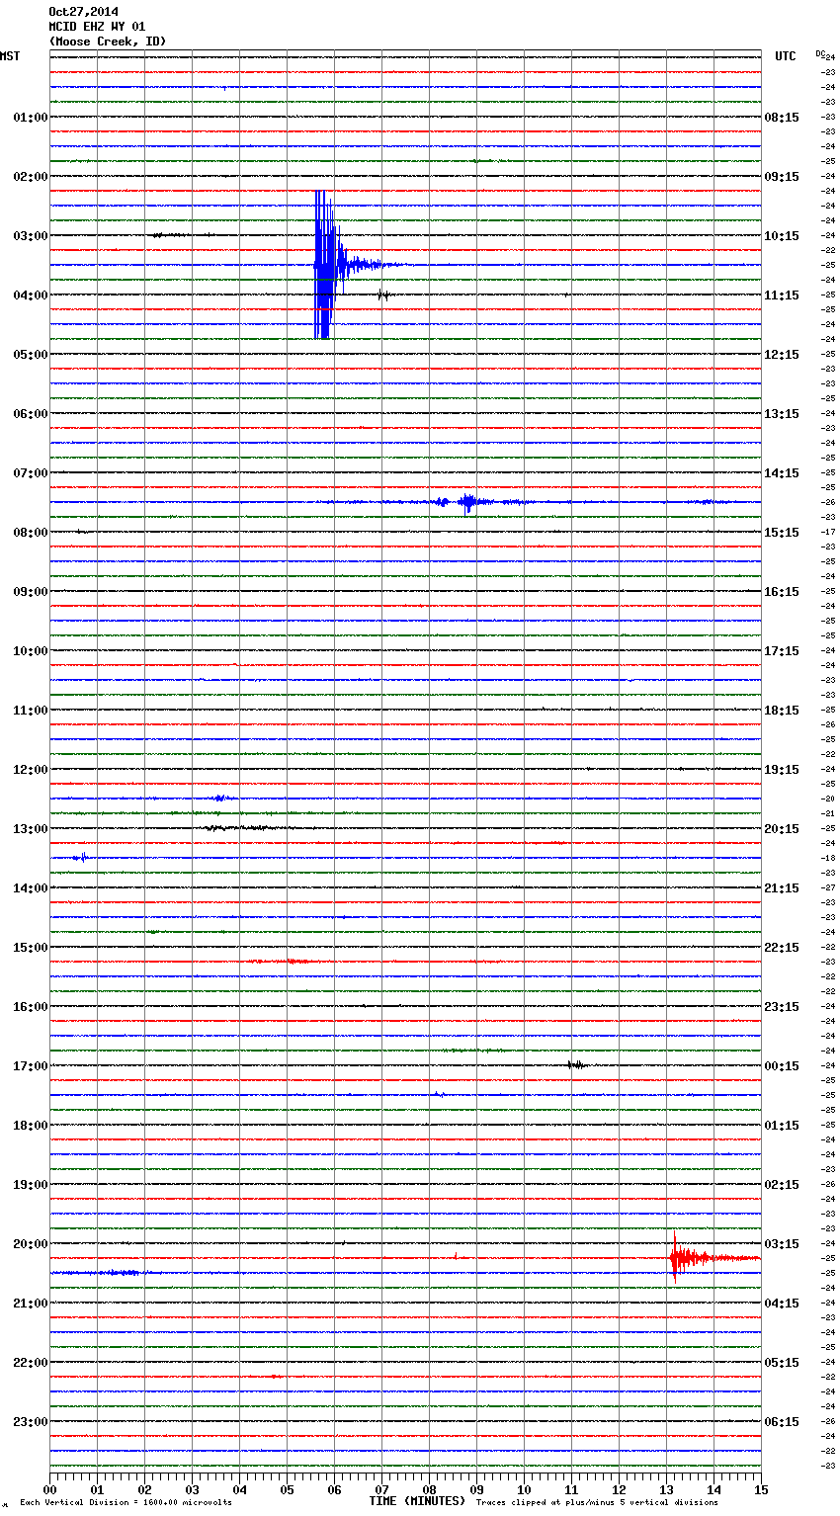Viewport: 840px width, 1516px height.
Task: Select the 08:00 MST time label
Action: coord(30,533)
